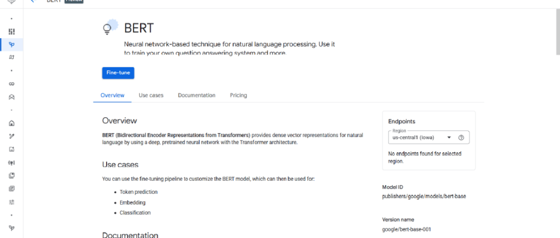Click the pencil-shaped icon in the sidebar

pos(11,136)
